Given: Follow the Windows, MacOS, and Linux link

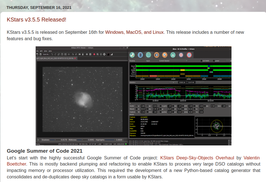Looking at the screenshot, I should pos(134,32).
